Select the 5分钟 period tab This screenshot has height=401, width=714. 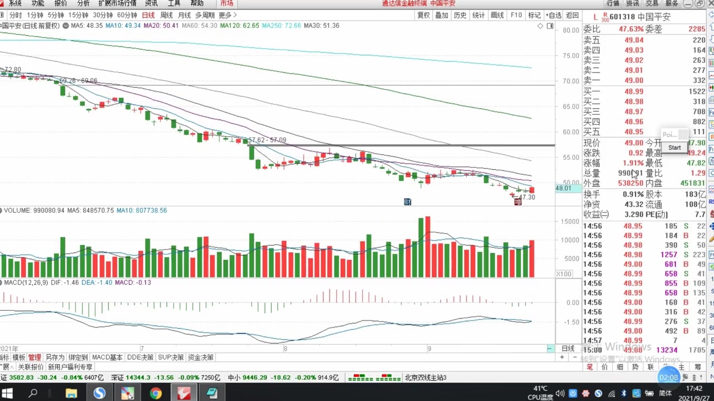[56, 15]
